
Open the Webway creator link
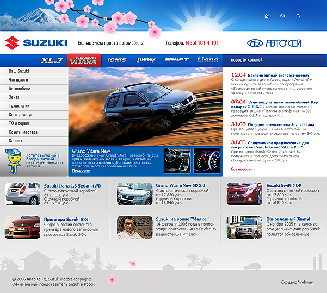coord(305,282)
